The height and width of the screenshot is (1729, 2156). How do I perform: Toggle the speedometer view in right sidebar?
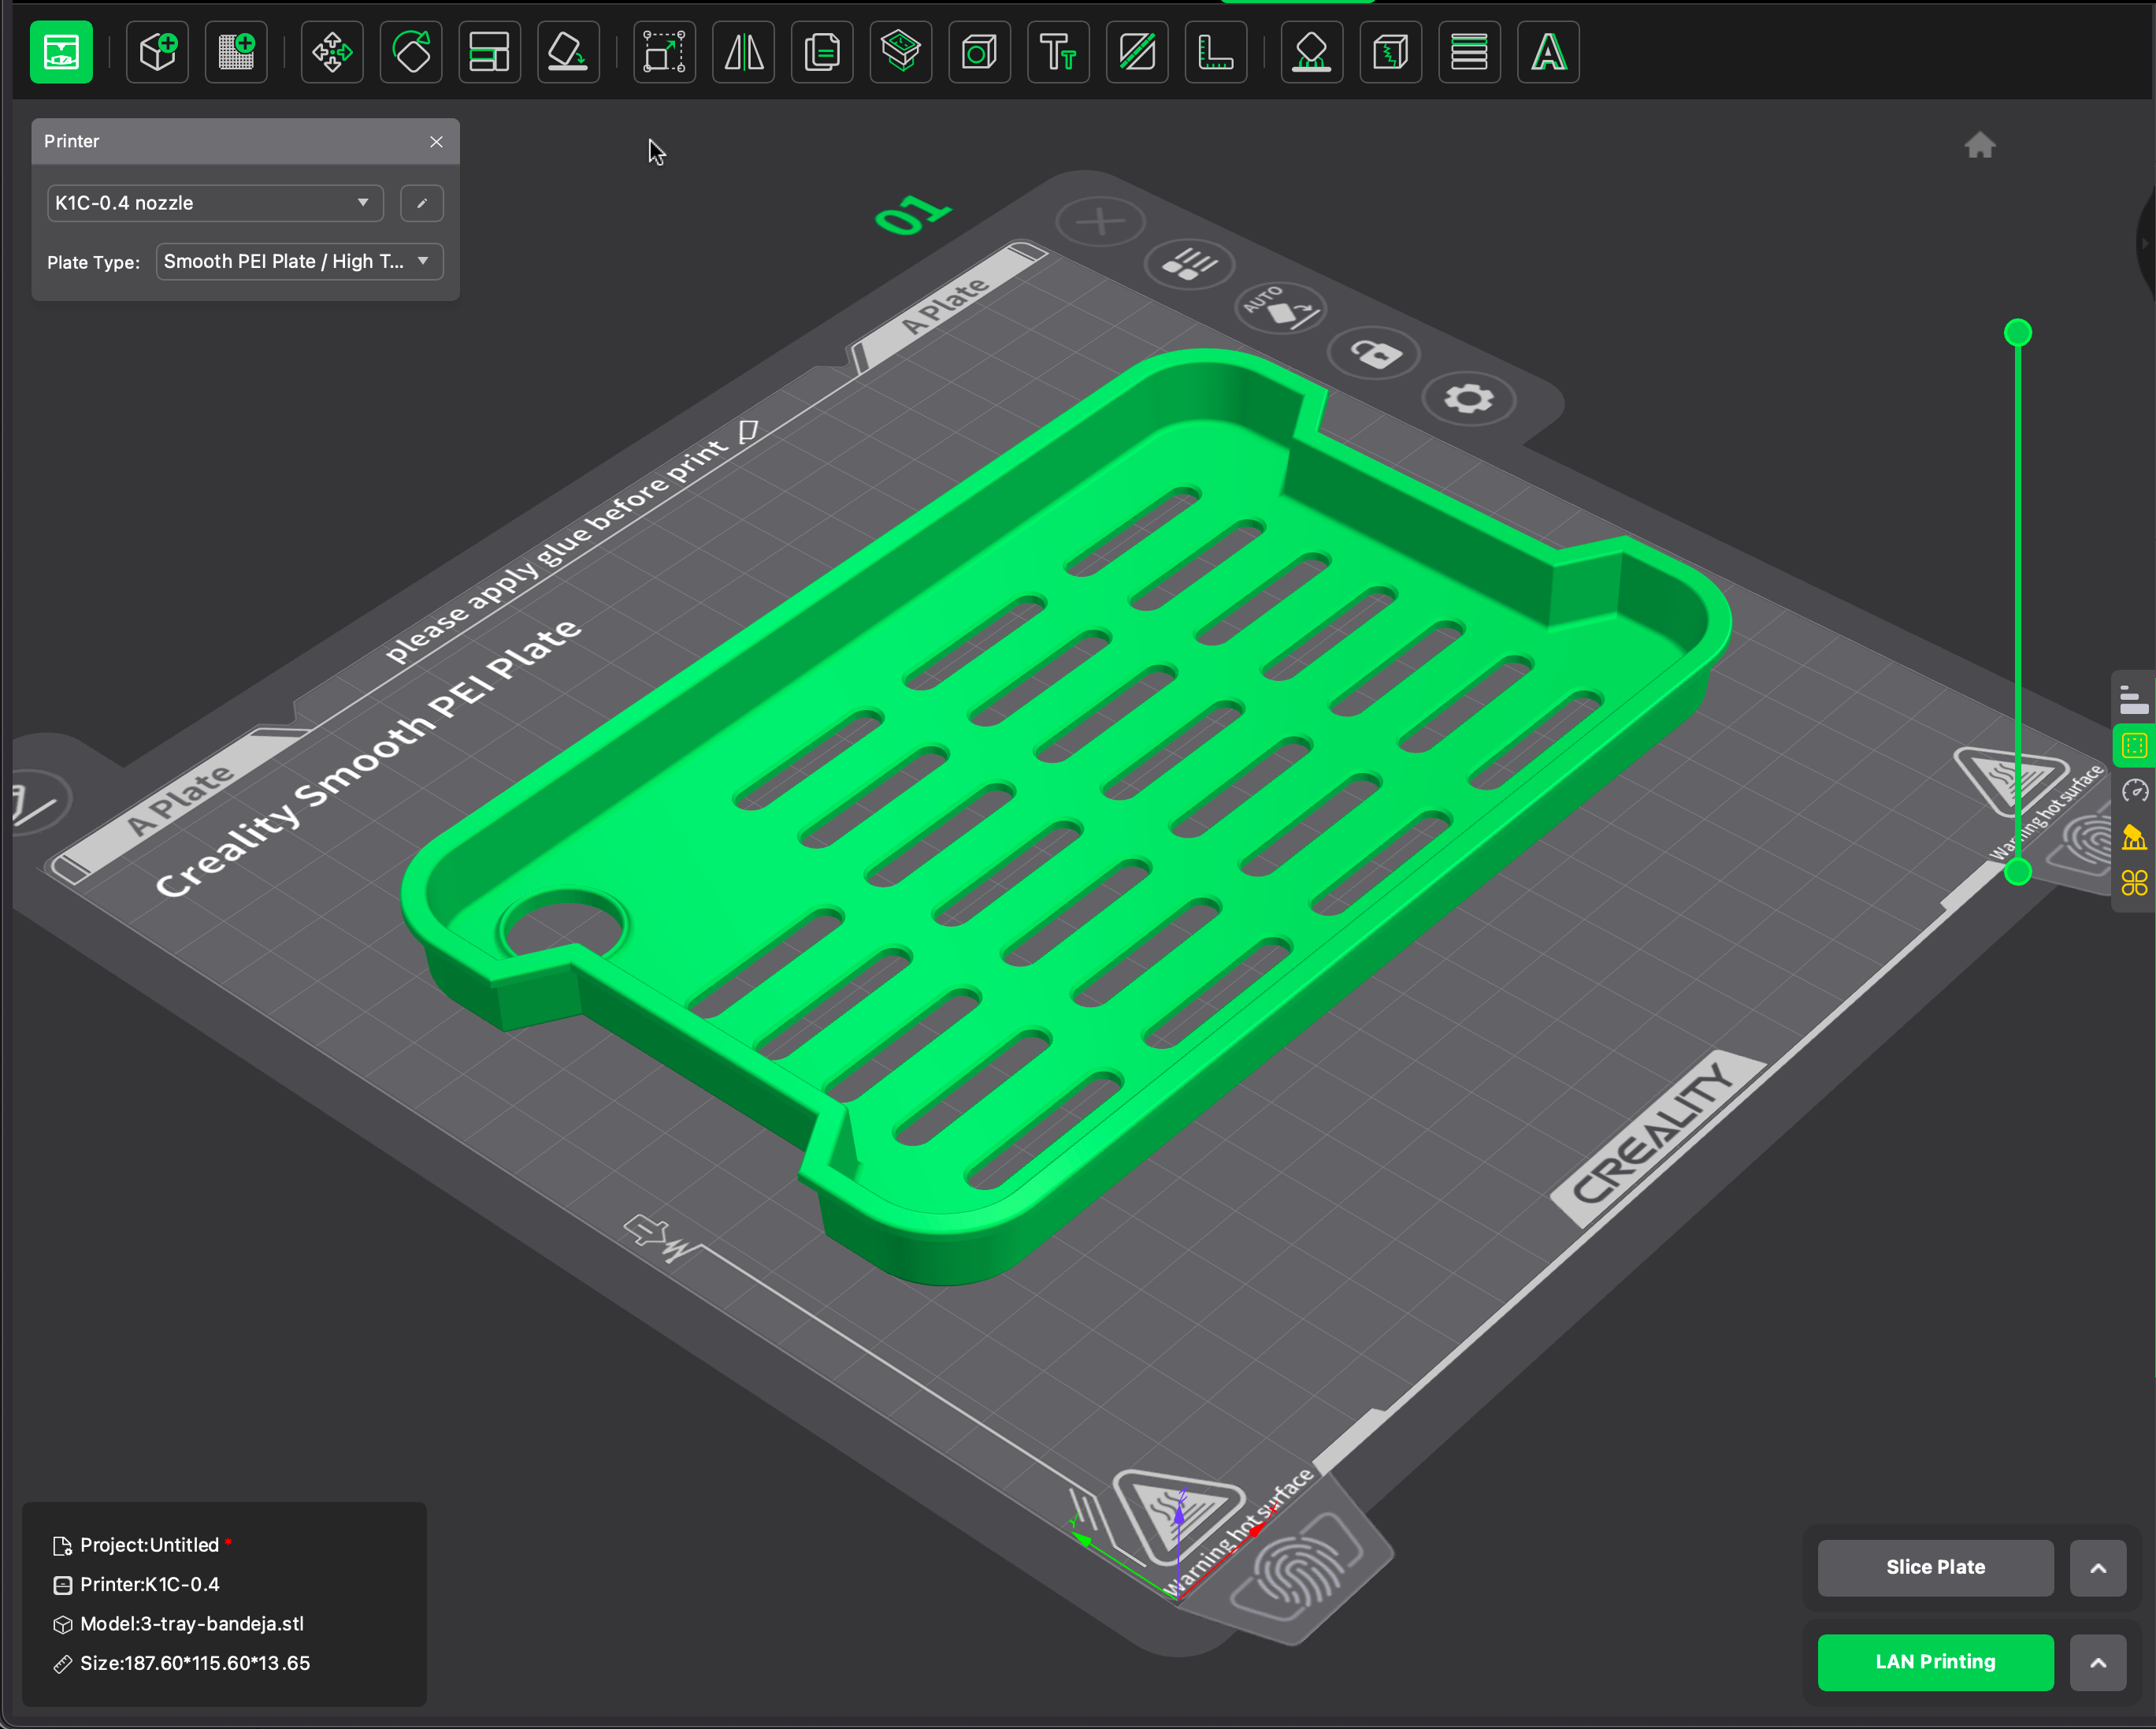(2134, 791)
